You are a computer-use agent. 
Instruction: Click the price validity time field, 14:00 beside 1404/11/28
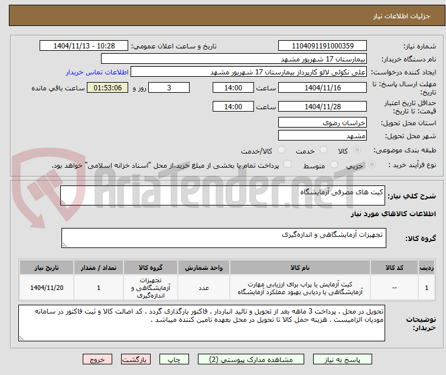coord(233,107)
